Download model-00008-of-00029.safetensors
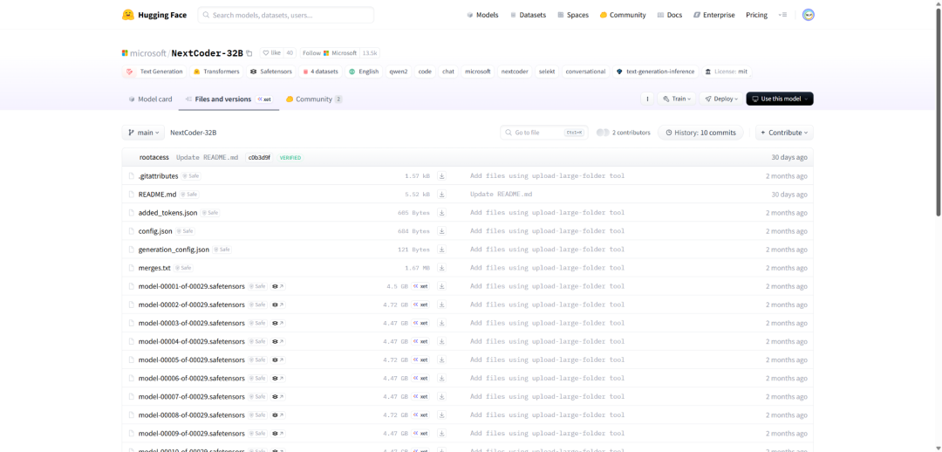Image resolution: width=942 pixels, height=452 pixels. 441,414
